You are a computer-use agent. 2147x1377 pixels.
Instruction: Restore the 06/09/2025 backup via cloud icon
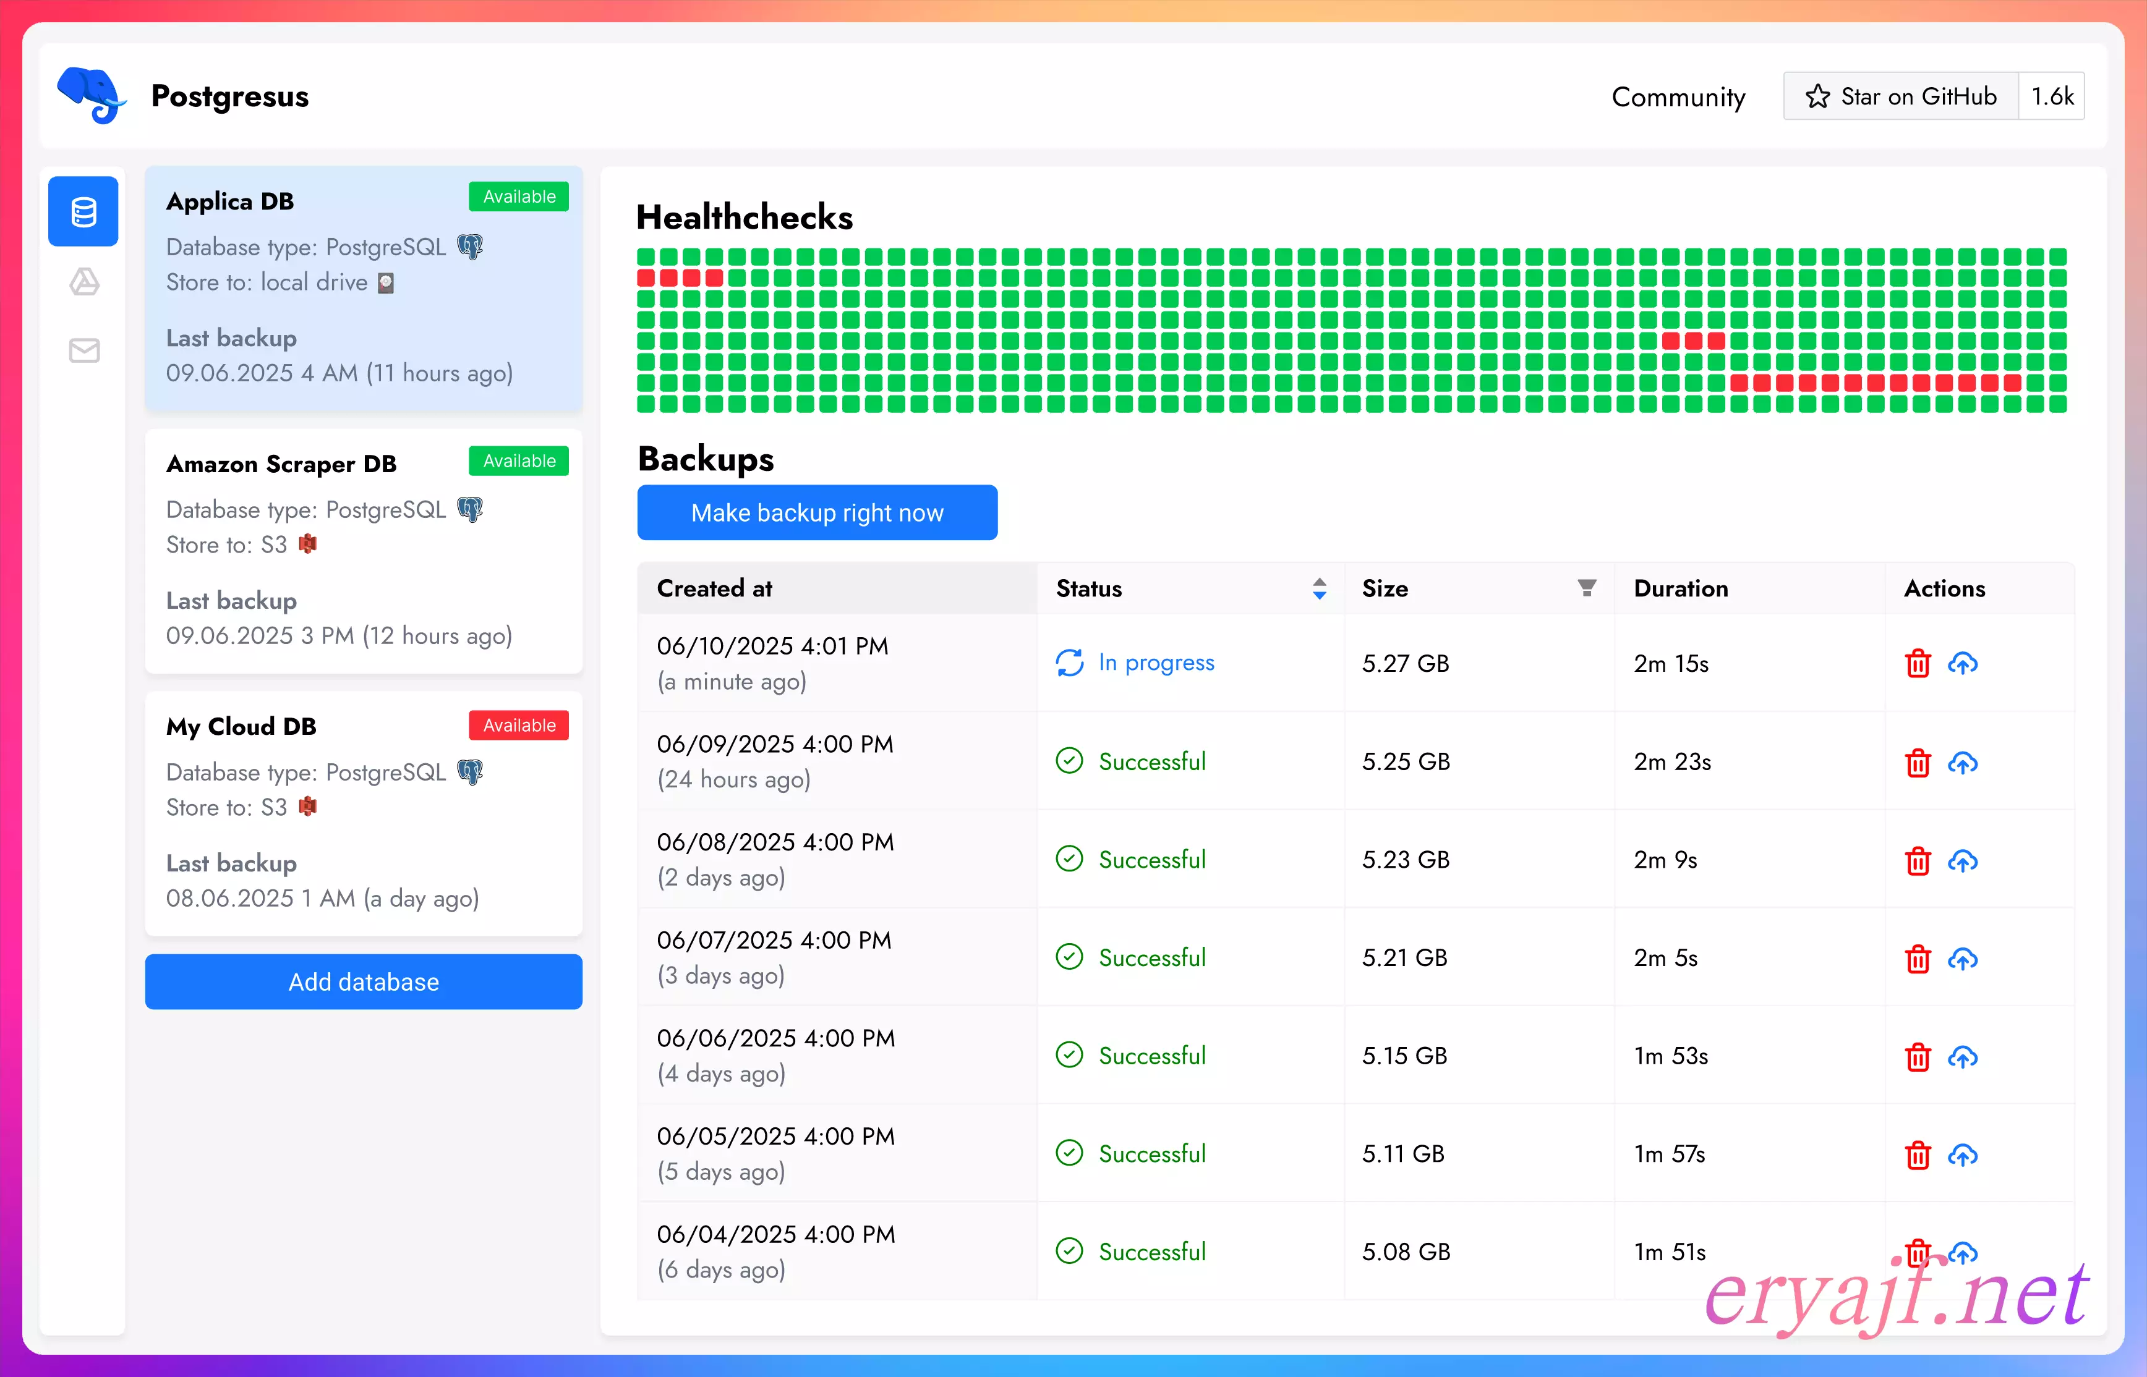pyautogui.click(x=1963, y=762)
